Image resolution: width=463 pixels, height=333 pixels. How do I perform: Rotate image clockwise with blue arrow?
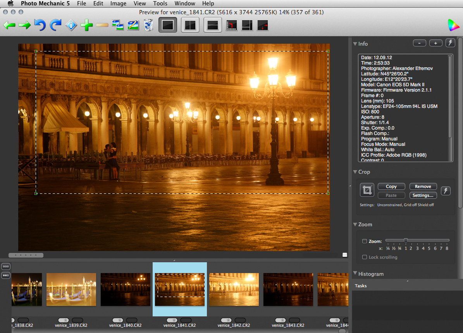coord(55,26)
